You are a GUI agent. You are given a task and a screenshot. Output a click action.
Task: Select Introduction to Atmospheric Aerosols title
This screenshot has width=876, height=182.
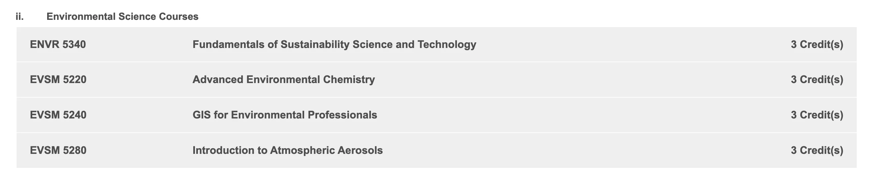[x=287, y=150]
